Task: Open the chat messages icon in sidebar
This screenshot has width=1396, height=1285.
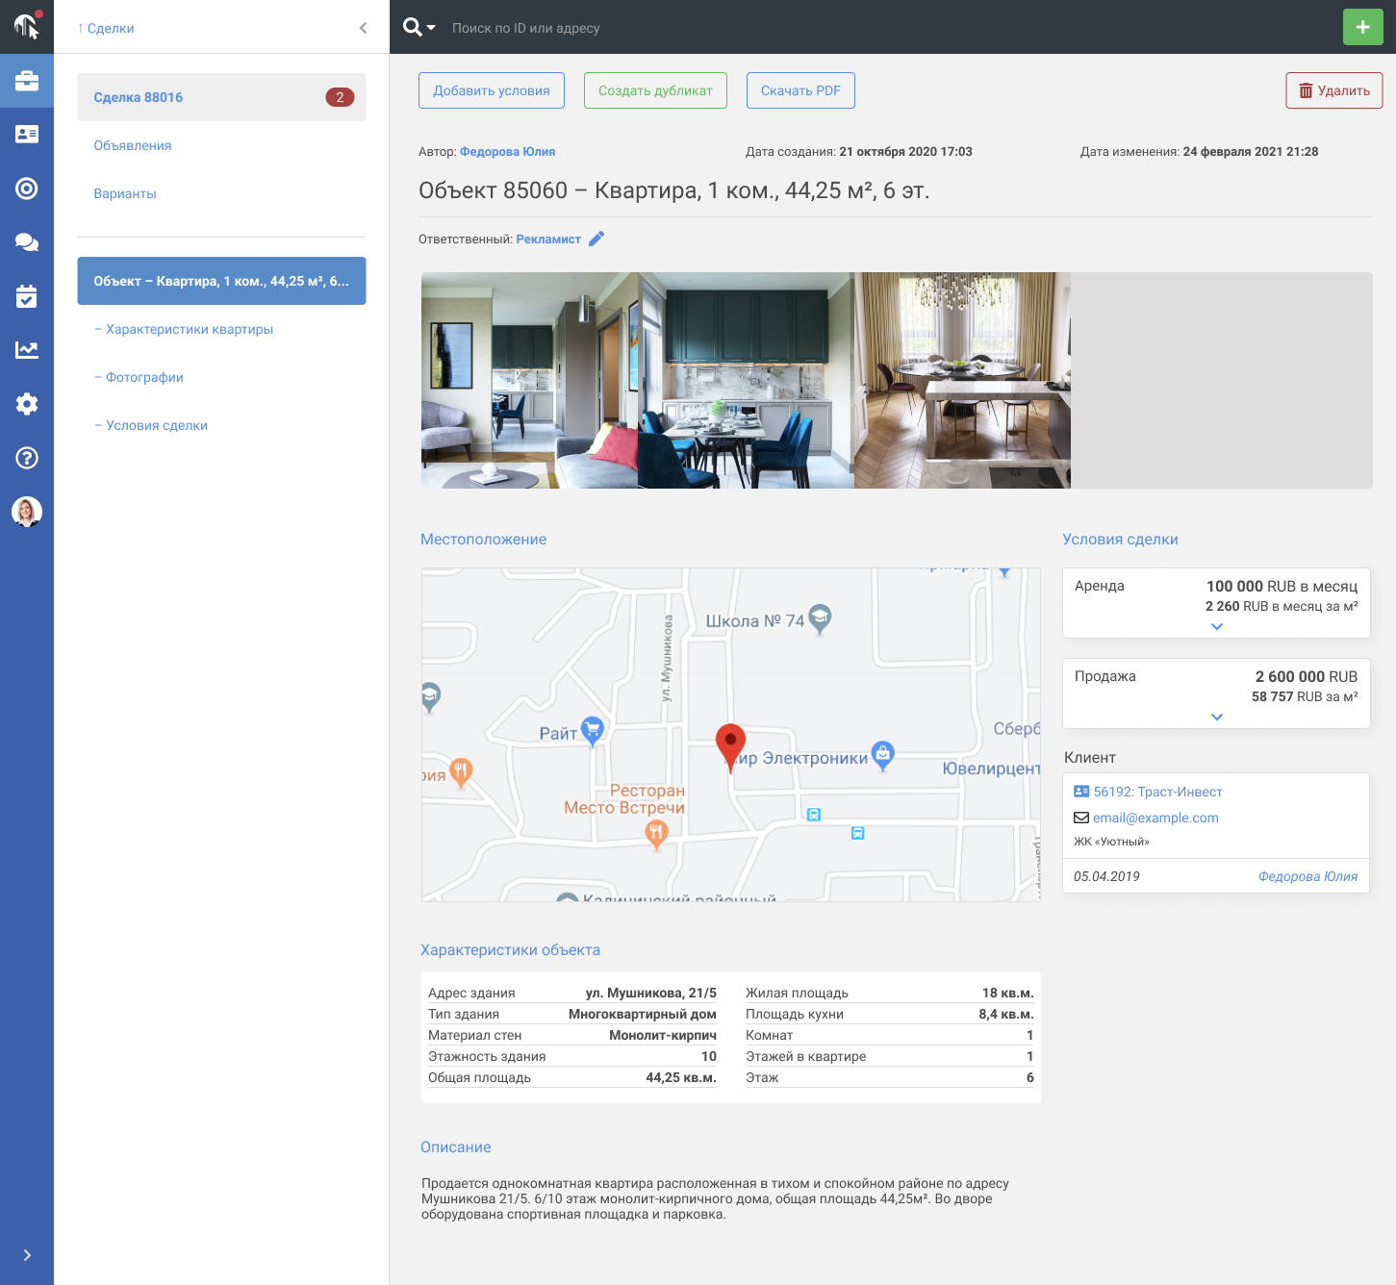Action: pyautogui.click(x=27, y=242)
